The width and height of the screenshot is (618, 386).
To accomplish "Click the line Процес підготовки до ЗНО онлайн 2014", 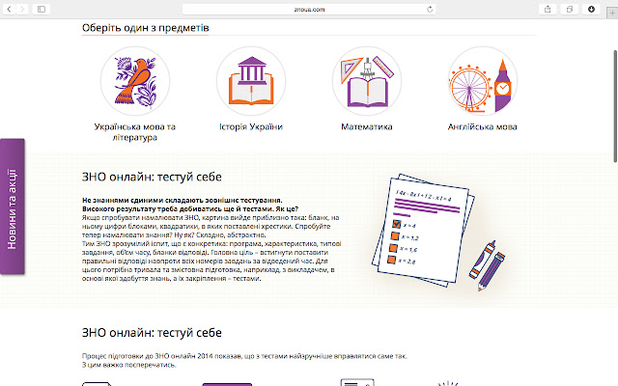I will tap(244, 356).
